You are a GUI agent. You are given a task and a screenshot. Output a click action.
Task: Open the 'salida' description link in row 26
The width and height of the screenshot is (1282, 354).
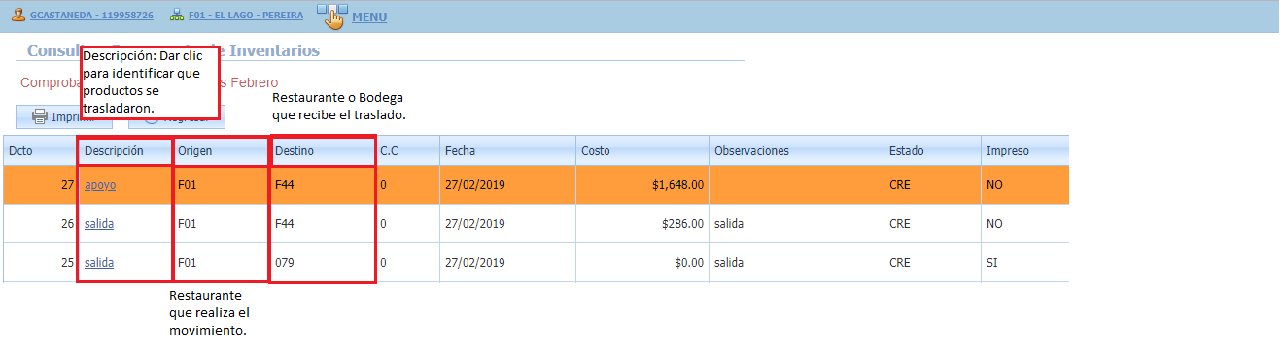point(99,223)
